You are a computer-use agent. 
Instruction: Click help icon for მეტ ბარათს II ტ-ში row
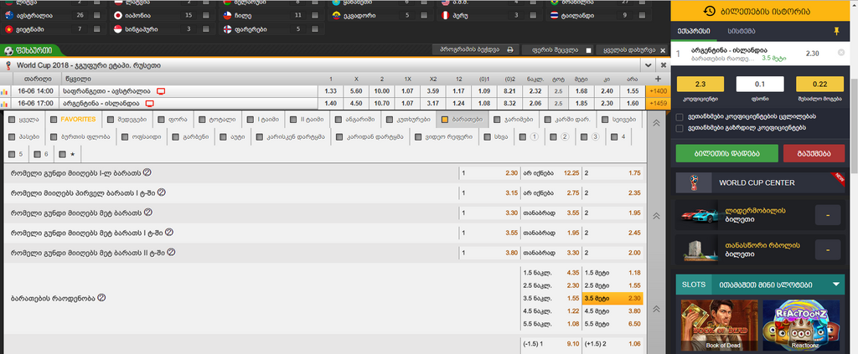pos(171,253)
